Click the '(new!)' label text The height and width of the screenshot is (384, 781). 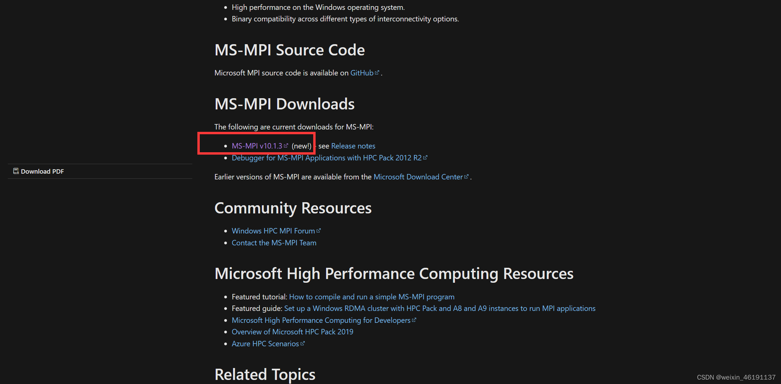coord(302,146)
